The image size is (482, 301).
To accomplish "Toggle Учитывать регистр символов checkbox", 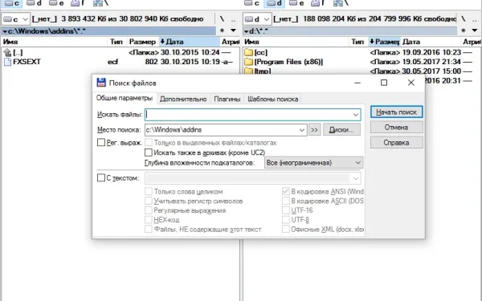I will (149, 201).
